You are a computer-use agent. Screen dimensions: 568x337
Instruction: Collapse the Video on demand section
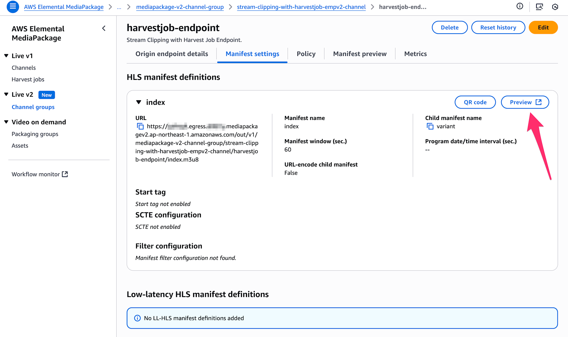6,122
